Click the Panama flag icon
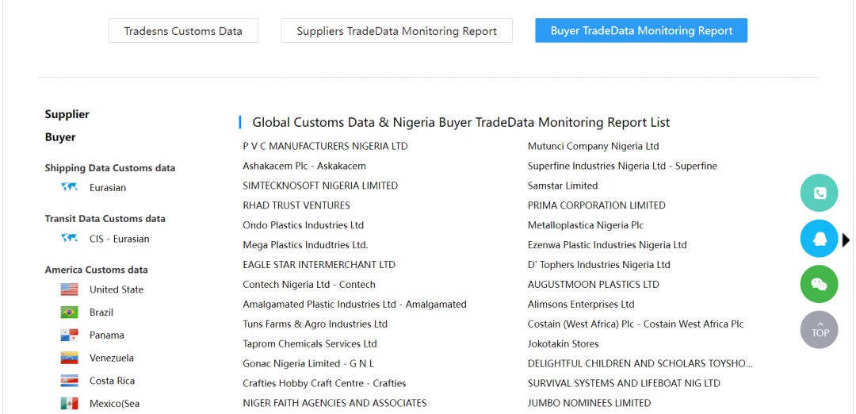 click(70, 335)
